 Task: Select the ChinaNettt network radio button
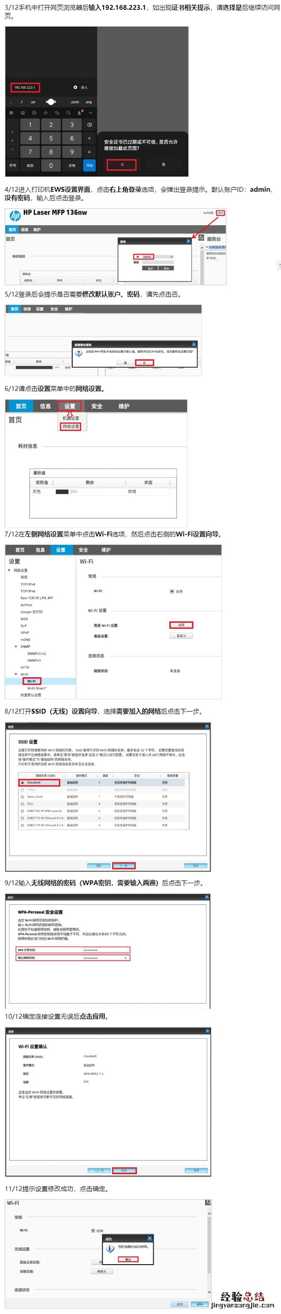(22, 783)
